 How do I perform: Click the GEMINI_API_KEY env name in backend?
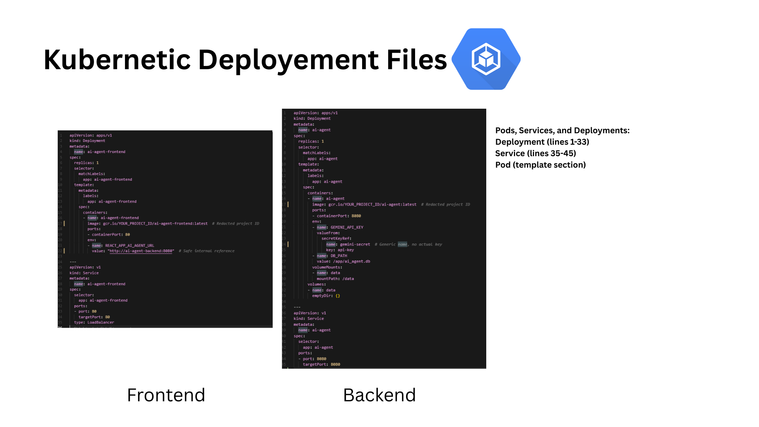click(347, 227)
